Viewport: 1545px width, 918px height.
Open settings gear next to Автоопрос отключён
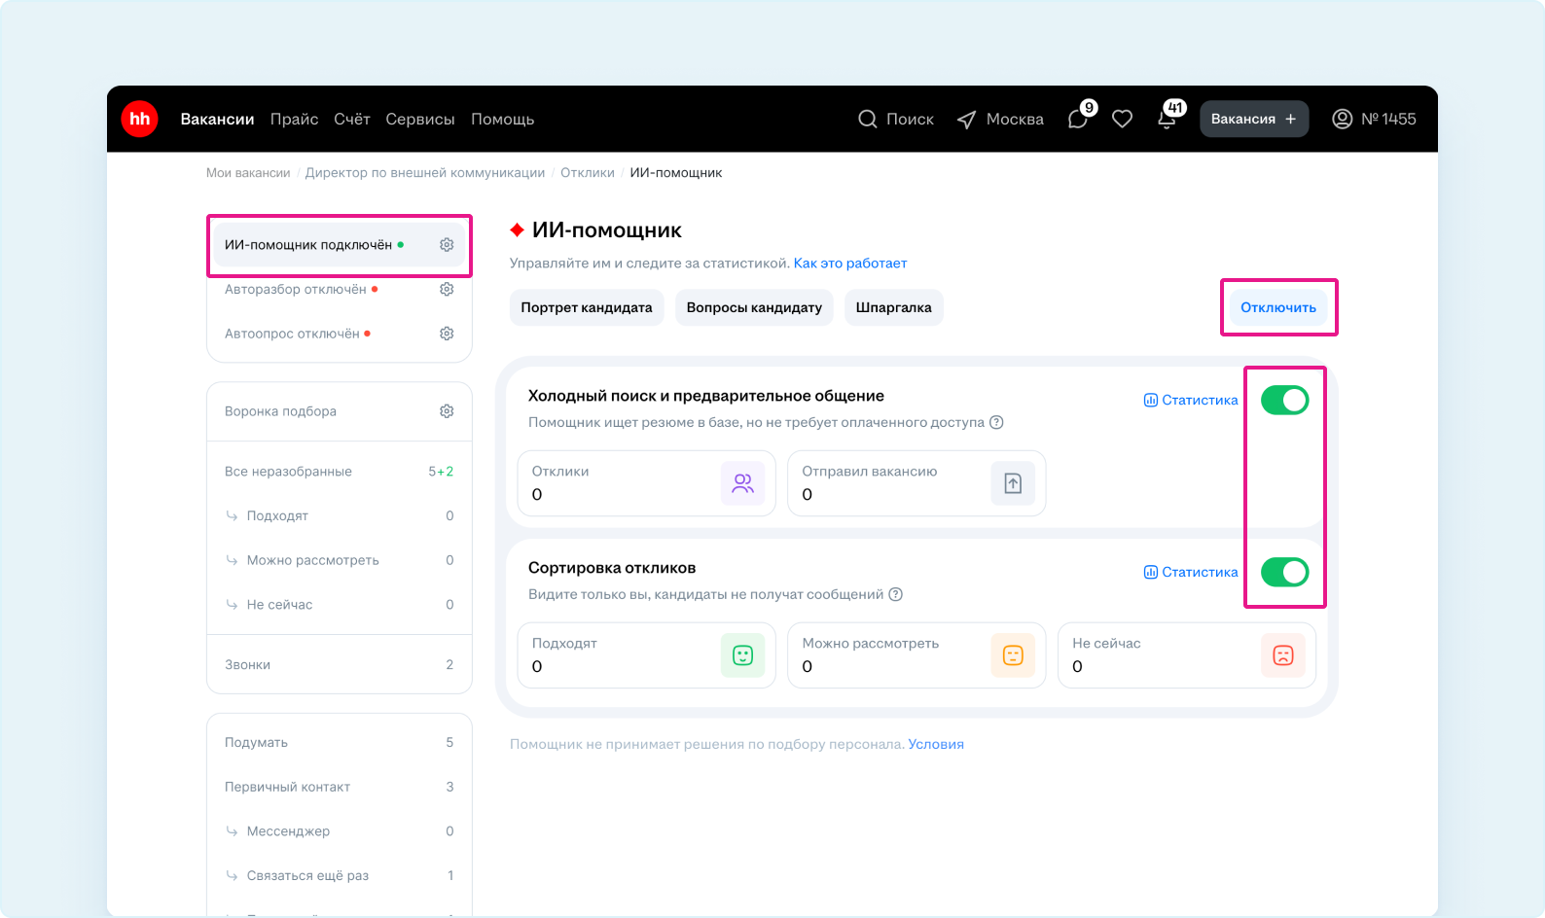click(447, 334)
